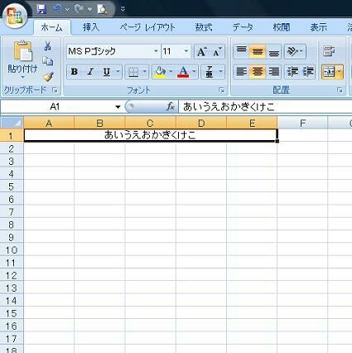The image size is (352, 353).
Task: Switch to the ホーム tab
Action: click(x=51, y=27)
